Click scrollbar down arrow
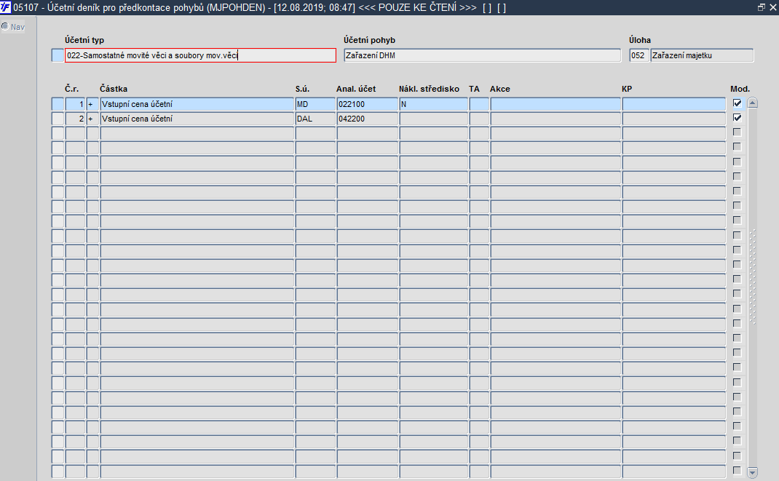Image resolution: width=779 pixels, height=481 pixels. pyautogui.click(x=752, y=472)
